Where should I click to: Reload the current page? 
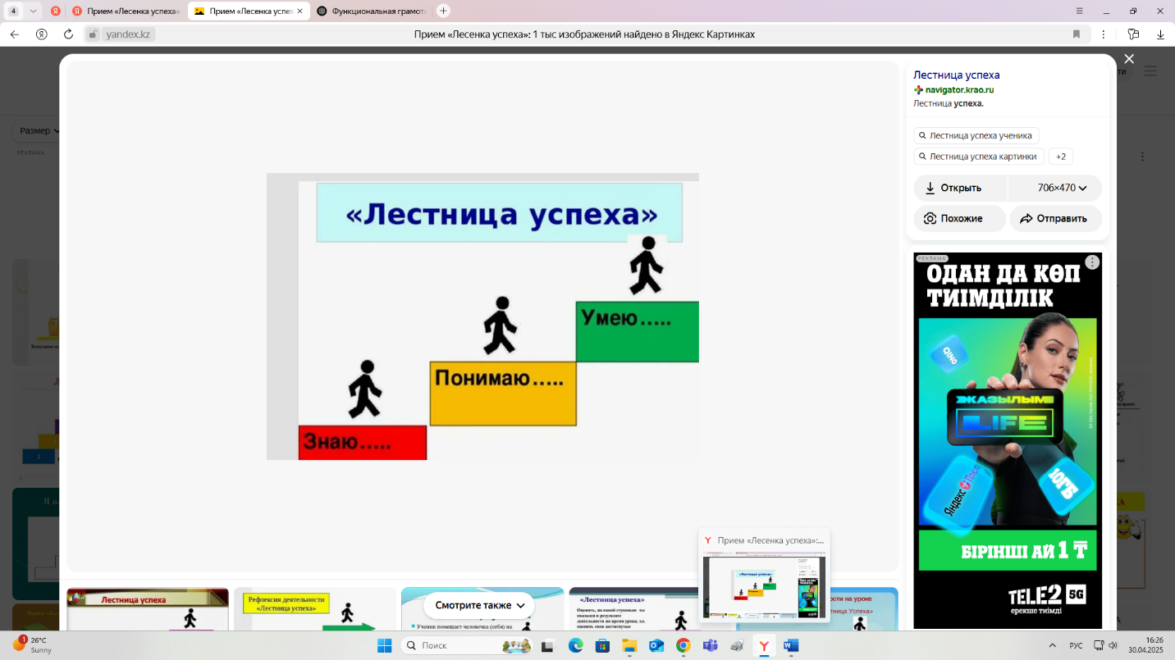tap(68, 34)
